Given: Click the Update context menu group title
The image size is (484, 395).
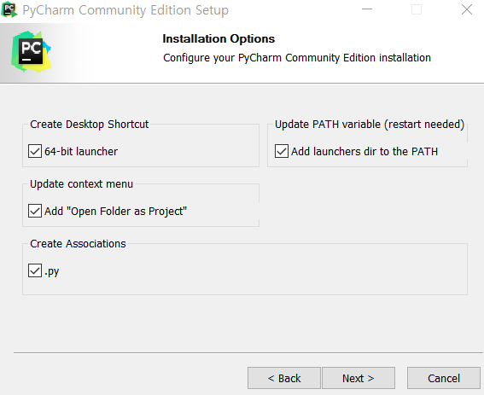Looking at the screenshot, I should tap(81, 184).
